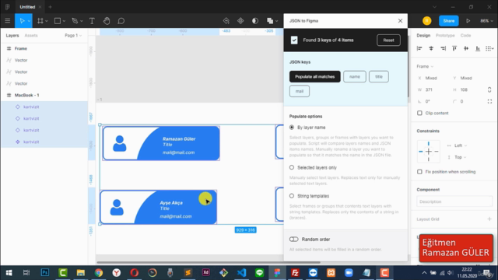498x280 pixels.
Task: Click the Create component icon
Action: pos(240,21)
